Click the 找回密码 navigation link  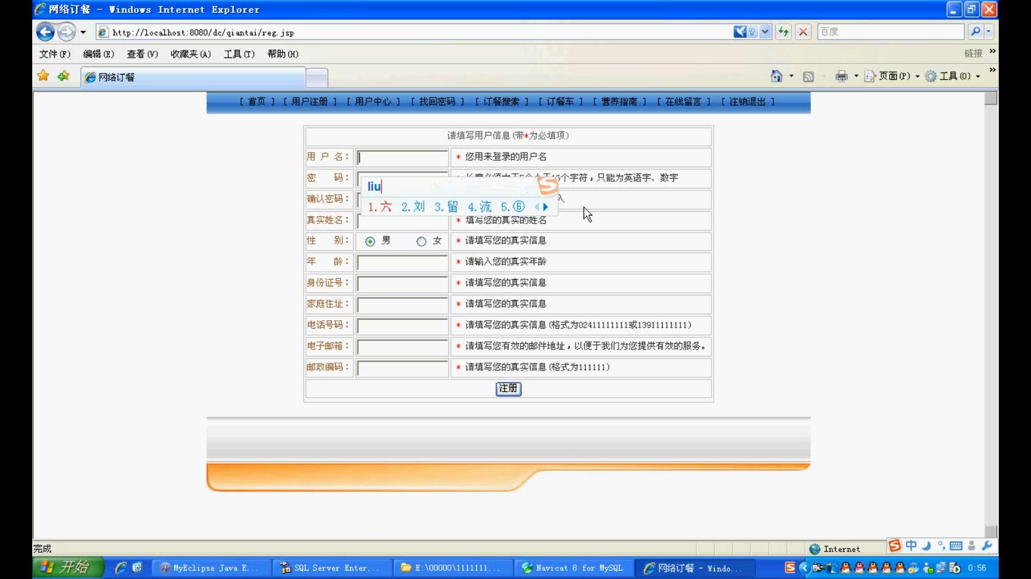437,102
